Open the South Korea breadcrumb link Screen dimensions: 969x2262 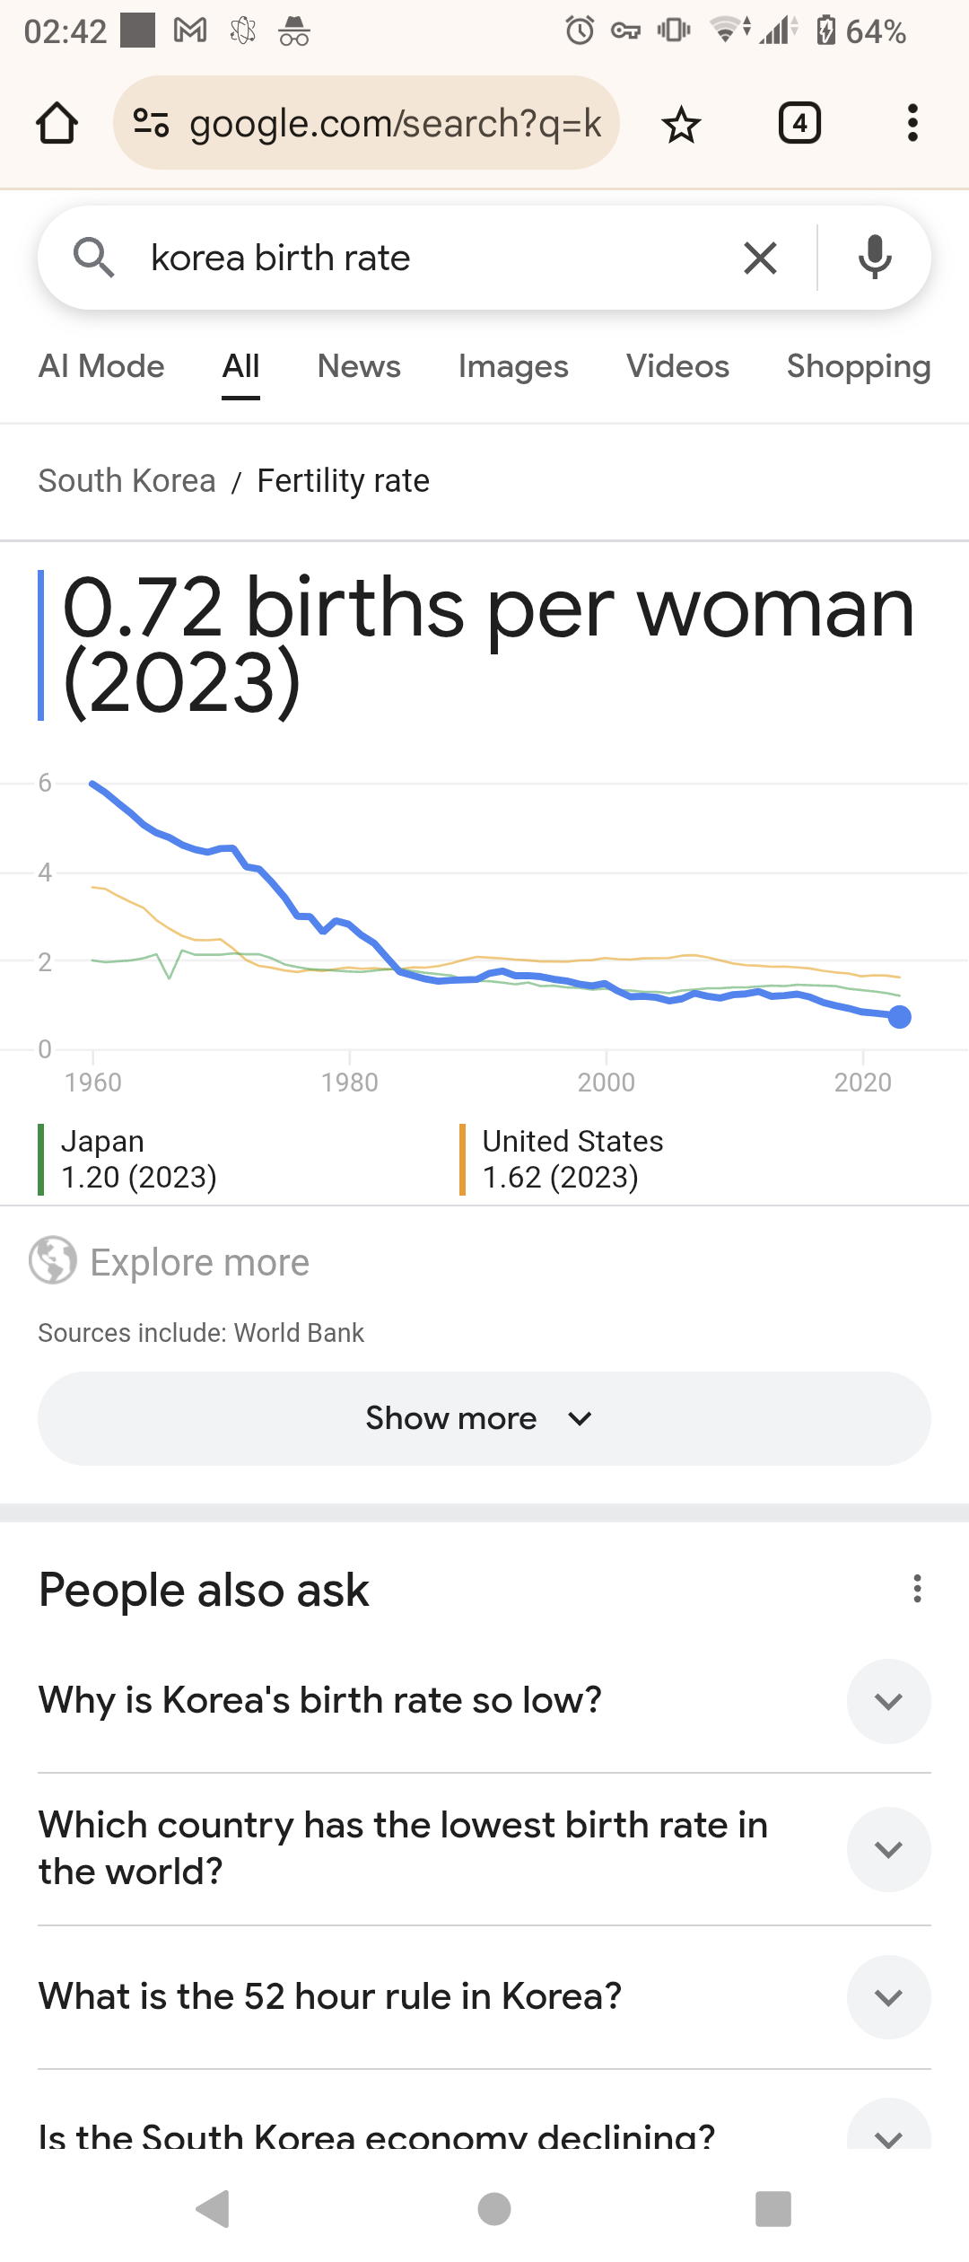click(x=126, y=480)
